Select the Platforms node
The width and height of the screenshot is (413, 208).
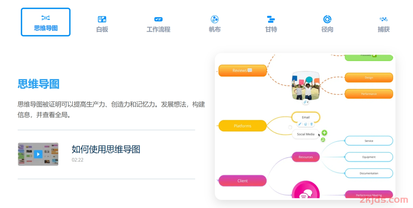pos(242,126)
